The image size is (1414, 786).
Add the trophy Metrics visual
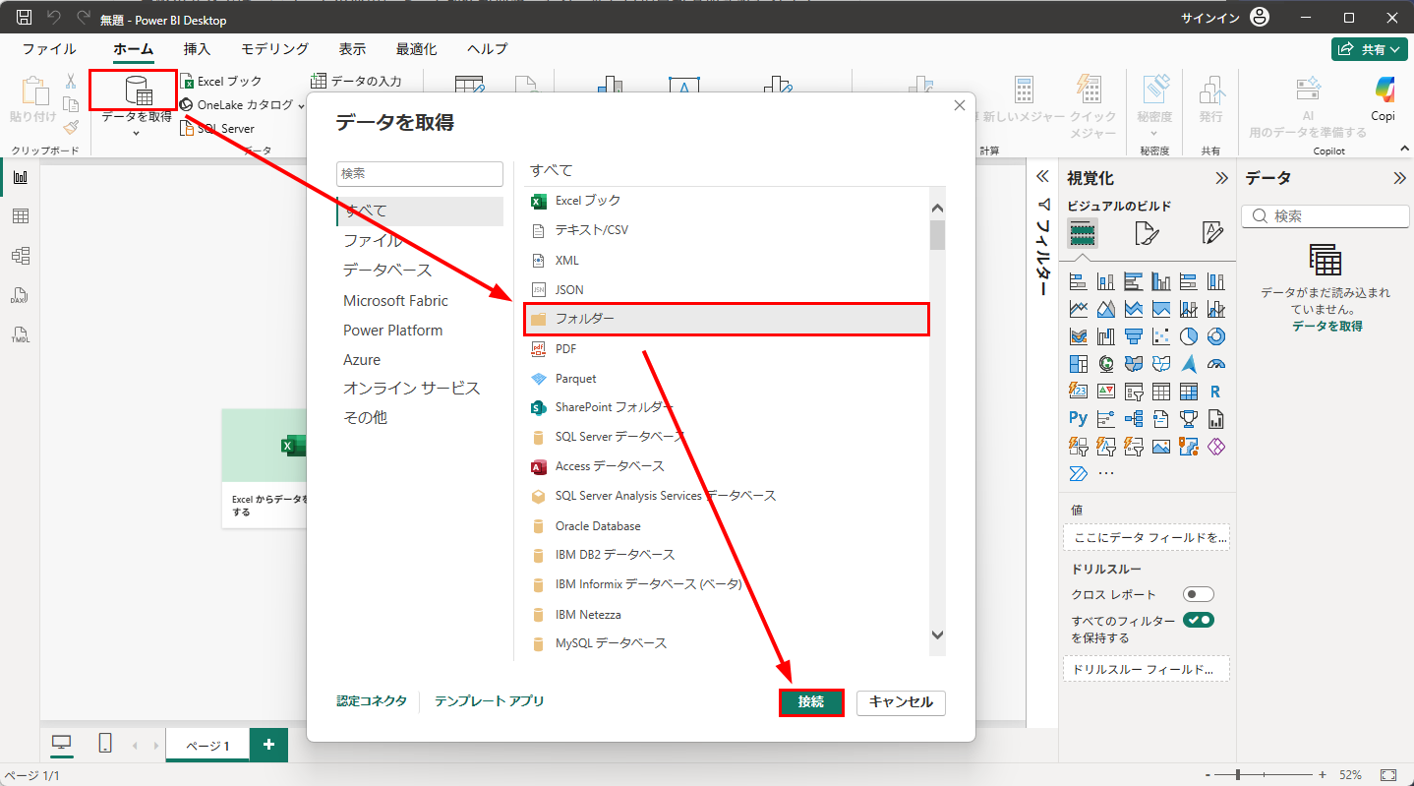(1189, 419)
